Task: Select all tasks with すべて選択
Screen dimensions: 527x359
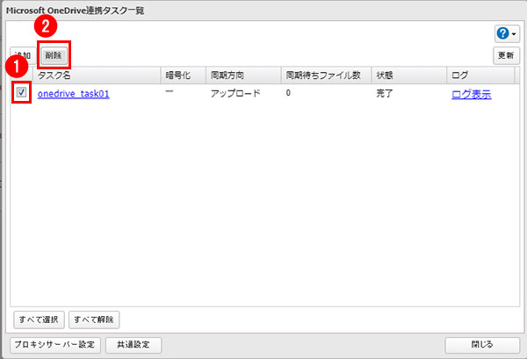Action: point(39,320)
